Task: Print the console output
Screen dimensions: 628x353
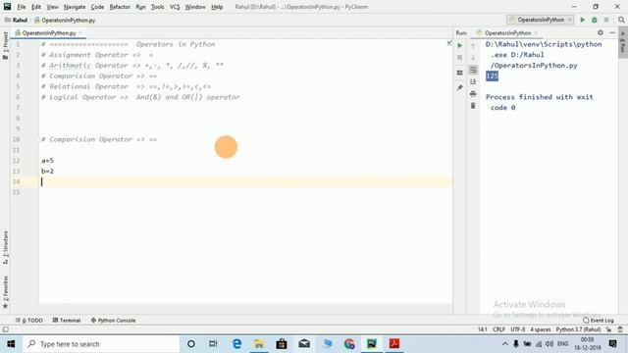Action: (x=473, y=94)
